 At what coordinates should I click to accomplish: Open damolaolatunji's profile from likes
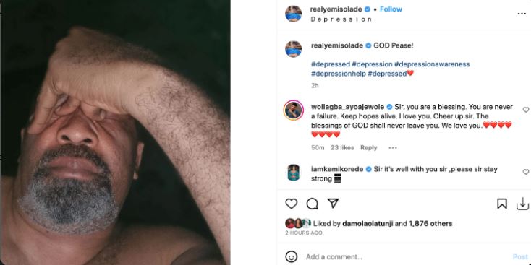point(368,223)
